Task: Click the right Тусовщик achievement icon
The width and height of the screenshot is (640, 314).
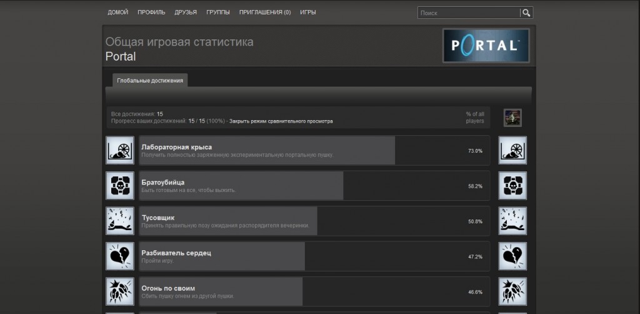Action: (x=512, y=221)
